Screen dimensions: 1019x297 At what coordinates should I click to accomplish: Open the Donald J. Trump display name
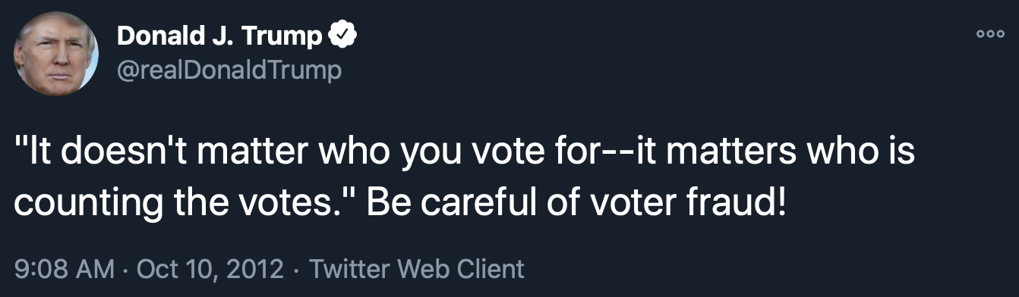tap(220, 36)
